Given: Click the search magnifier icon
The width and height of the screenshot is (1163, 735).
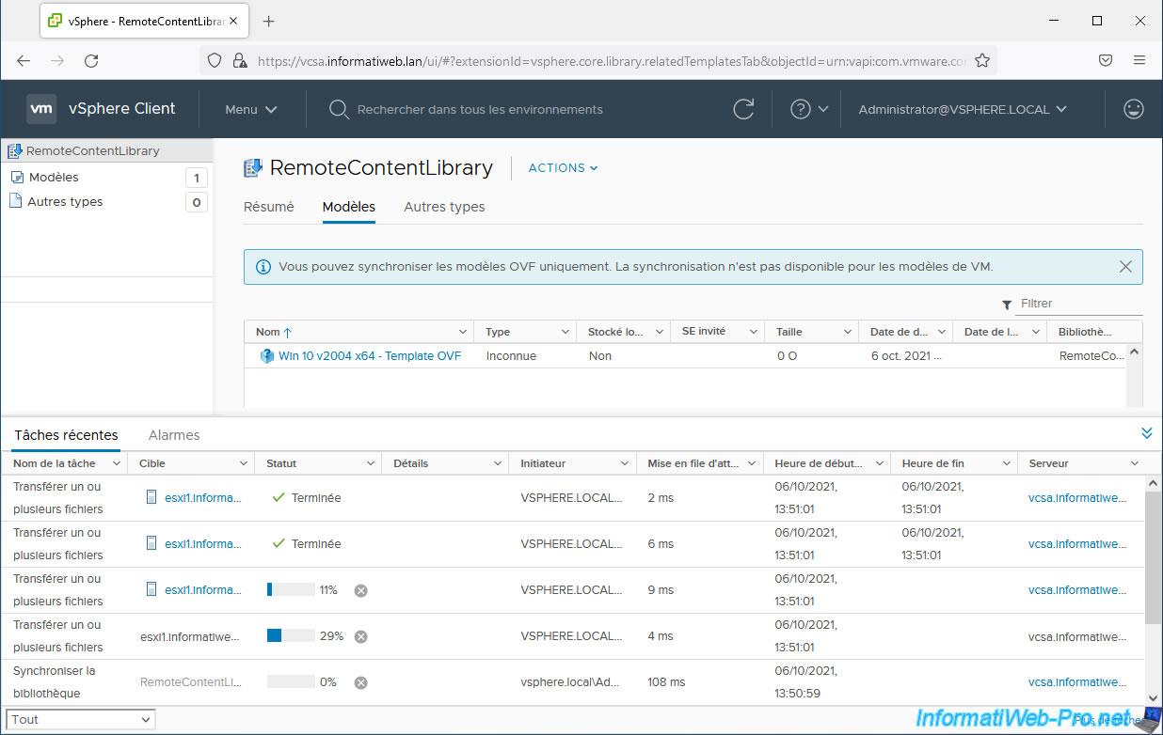Looking at the screenshot, I should (x=339, y=110).
